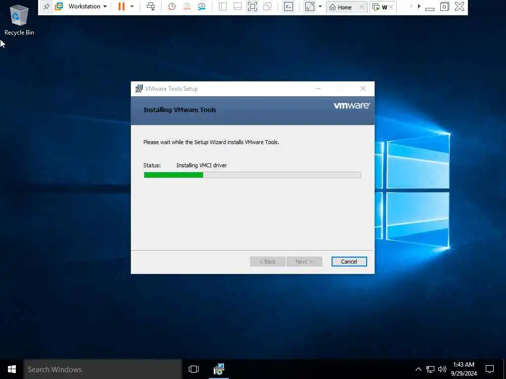Viewport: 506px width, 379px height.
Task: Click the VMware Tools Setup title bar icon
Action: [x=139, y=88]
